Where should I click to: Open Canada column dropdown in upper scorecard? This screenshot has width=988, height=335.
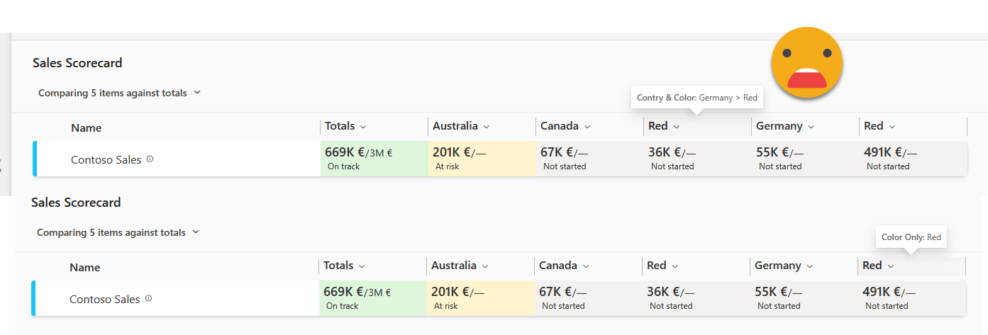click(585, 127)
